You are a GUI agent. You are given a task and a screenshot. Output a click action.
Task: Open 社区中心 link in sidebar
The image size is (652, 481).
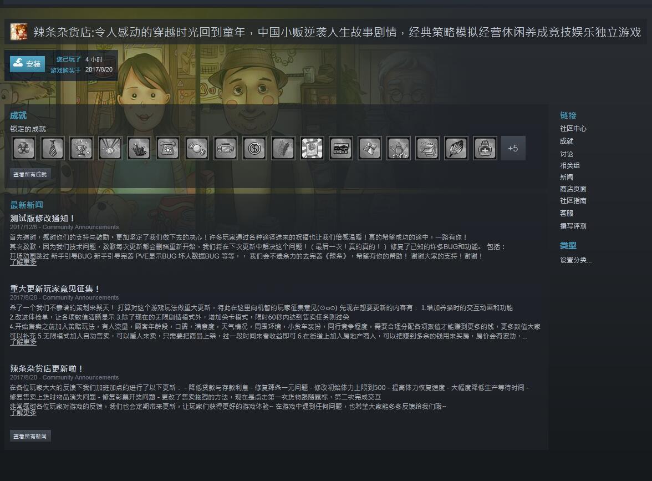coord(573,129)
